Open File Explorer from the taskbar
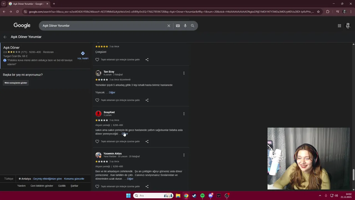Viewport: 355px width, 200px height. click(x=178, y=196)
